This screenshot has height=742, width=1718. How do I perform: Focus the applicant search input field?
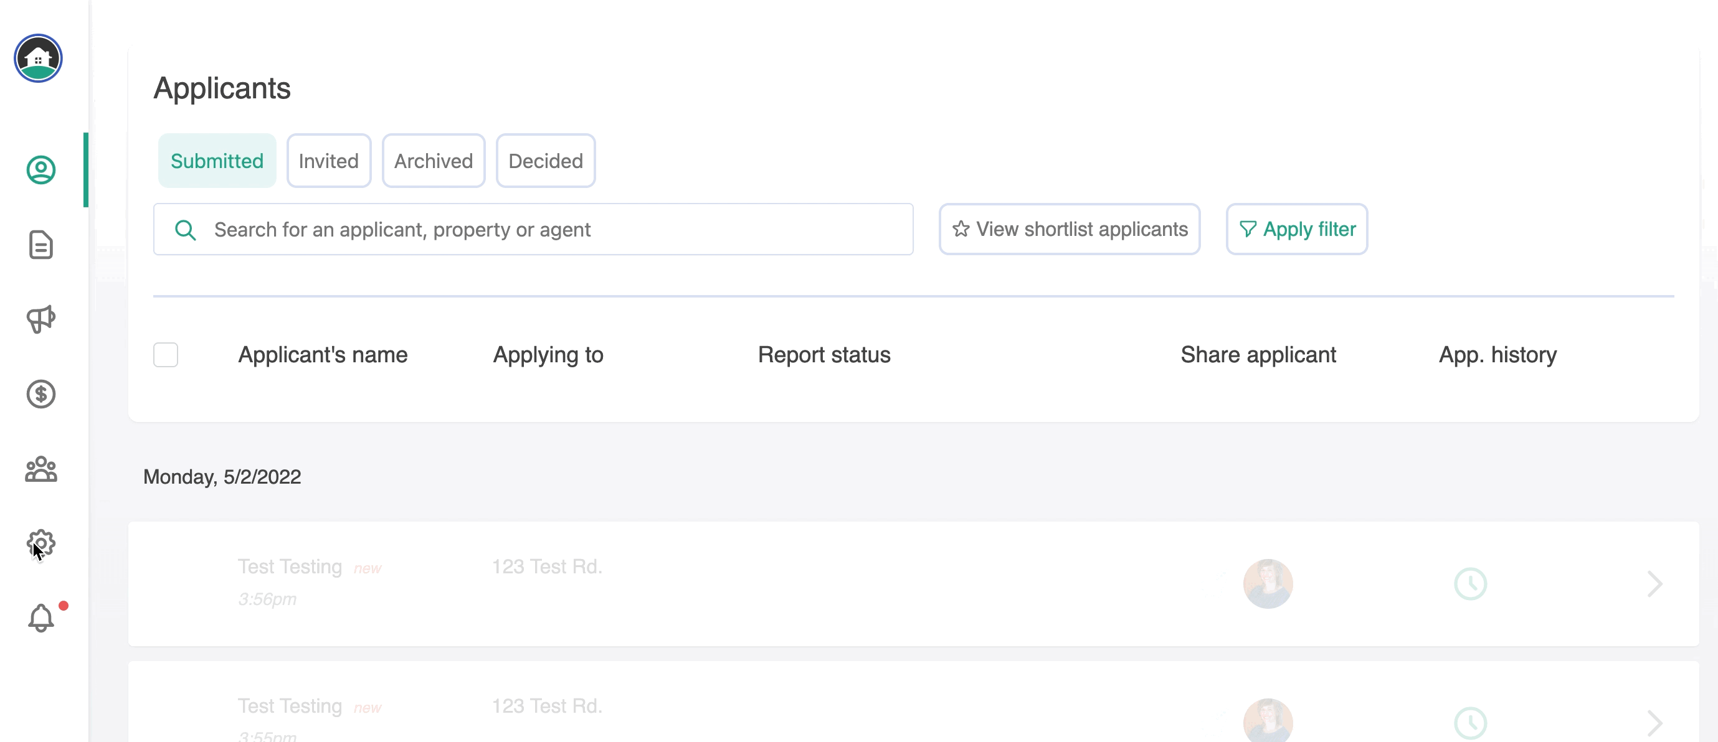click(x=534, y=229)
